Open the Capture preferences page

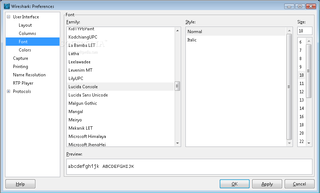pyautogui.click(x=21, y=58)
